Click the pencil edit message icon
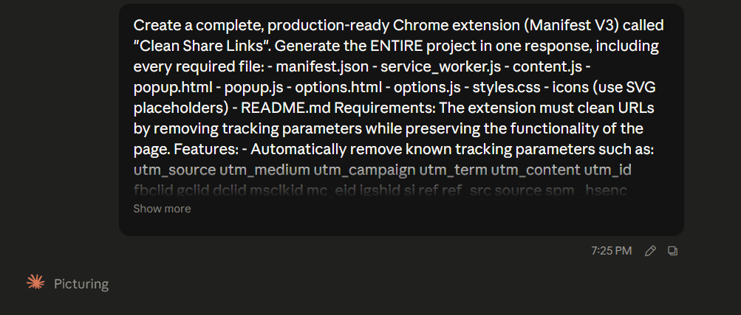 click(650, 251)
